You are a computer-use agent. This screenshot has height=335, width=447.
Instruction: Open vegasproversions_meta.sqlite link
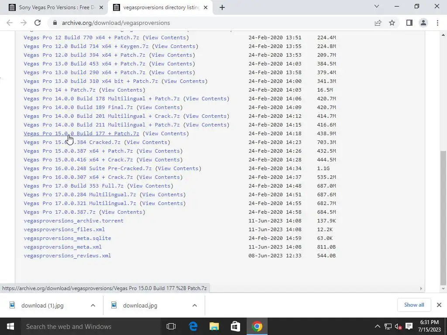pos(67,238)
